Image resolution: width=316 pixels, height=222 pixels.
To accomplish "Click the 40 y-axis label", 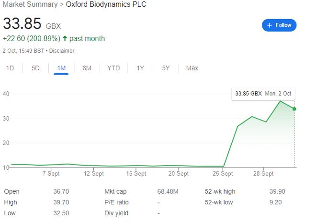I will 6,94.
